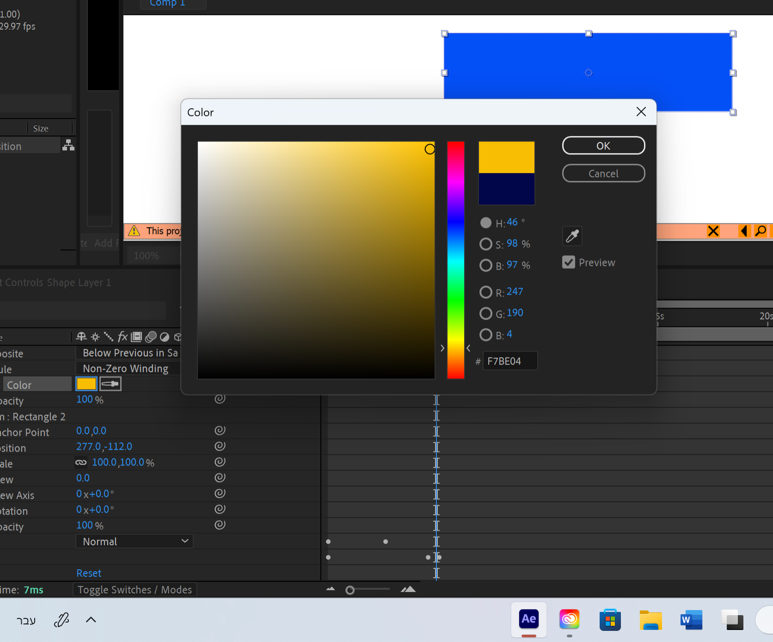Click the frame blending switch
The height and width of the screenshot is (642, 773).
pyautogui.click(x=136, y=337)
